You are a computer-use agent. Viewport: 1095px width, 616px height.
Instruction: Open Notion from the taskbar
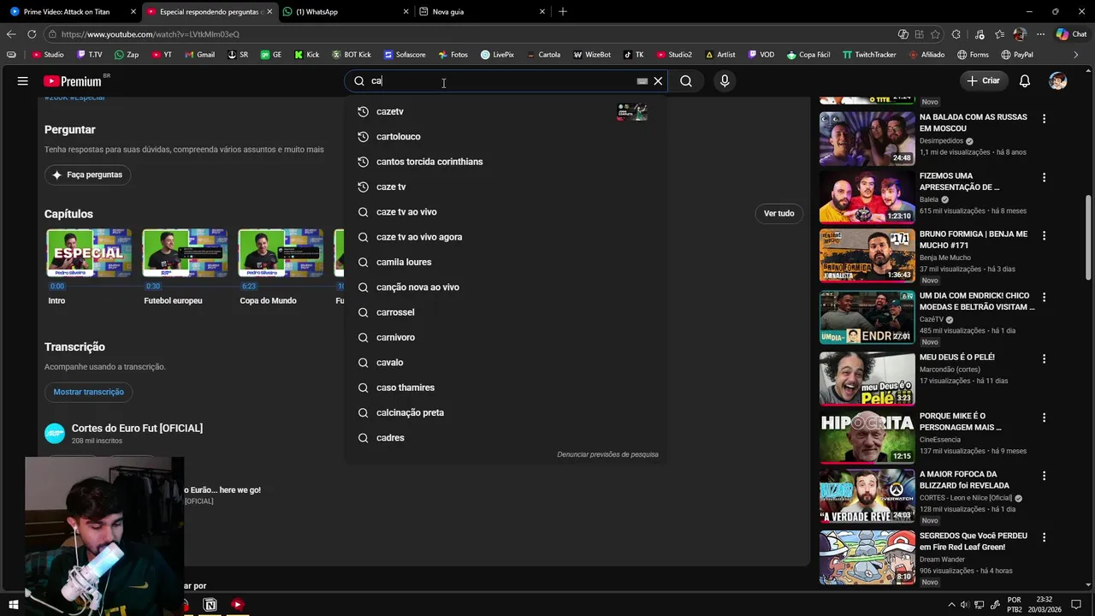pos(210,605)
